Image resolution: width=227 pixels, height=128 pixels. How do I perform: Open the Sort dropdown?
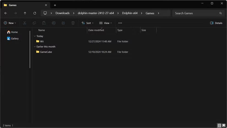(87, 23)
